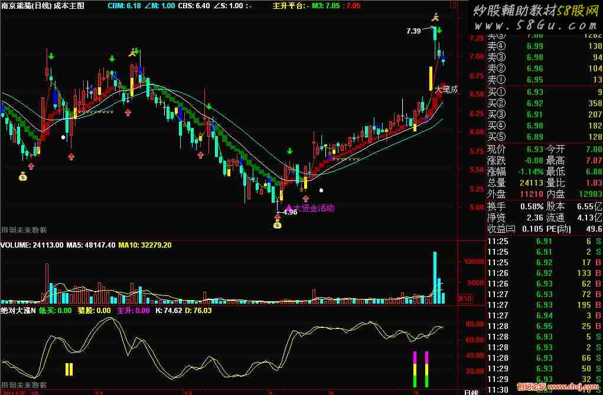Click the green down arrow above the 5.75 mid-chart dip
Image resolution: width=603 pixels, height=395 pixels.
[x=289, y=150]
